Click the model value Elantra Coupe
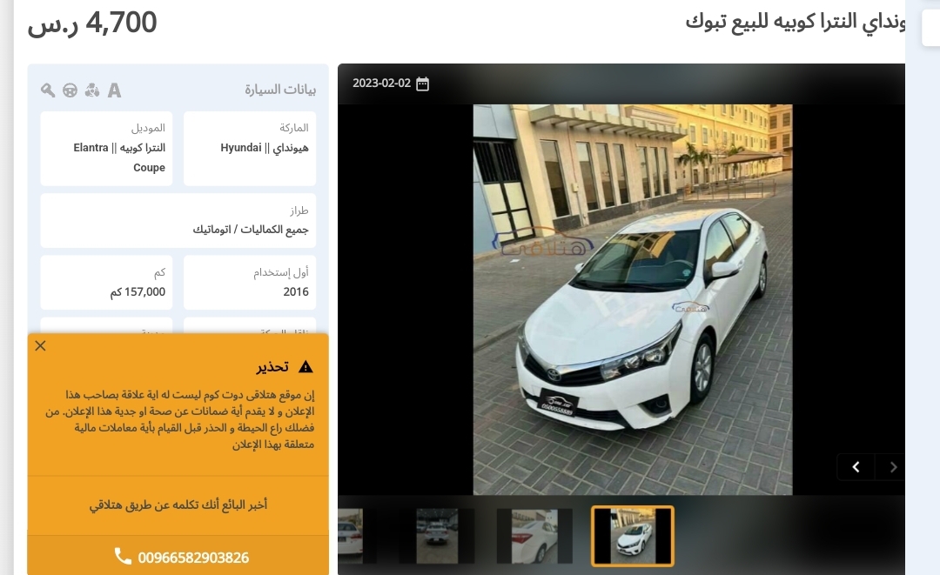 tap(119, 157)
